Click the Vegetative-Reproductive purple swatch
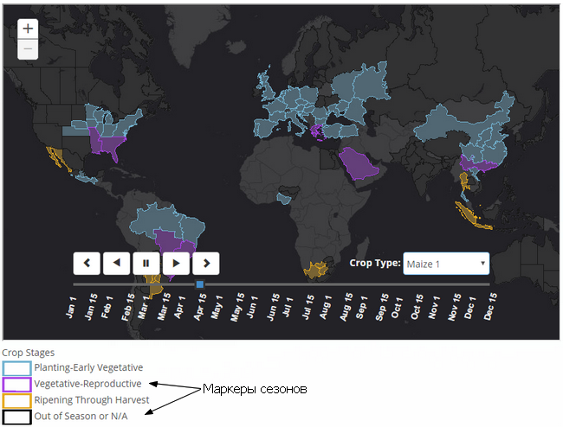The height and width of the screenshot is (427, 563). [16, 385]
